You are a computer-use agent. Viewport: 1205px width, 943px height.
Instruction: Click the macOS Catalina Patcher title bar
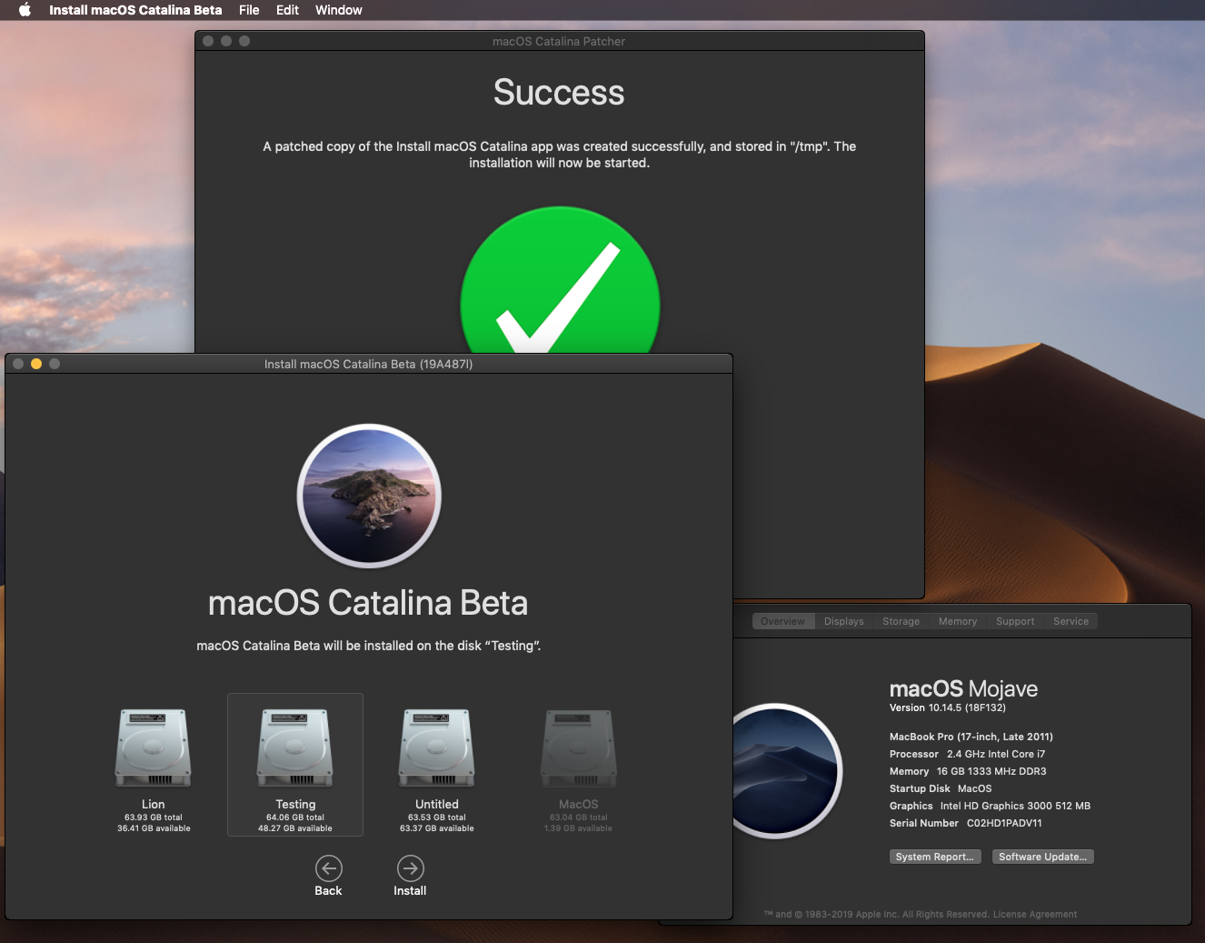pyautogui.click(x=559, y=41)
